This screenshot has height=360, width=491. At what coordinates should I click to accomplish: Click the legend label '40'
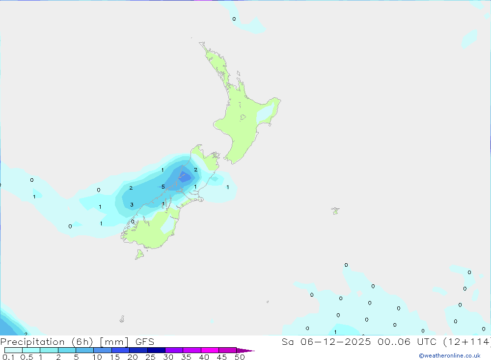coord(204,357)
